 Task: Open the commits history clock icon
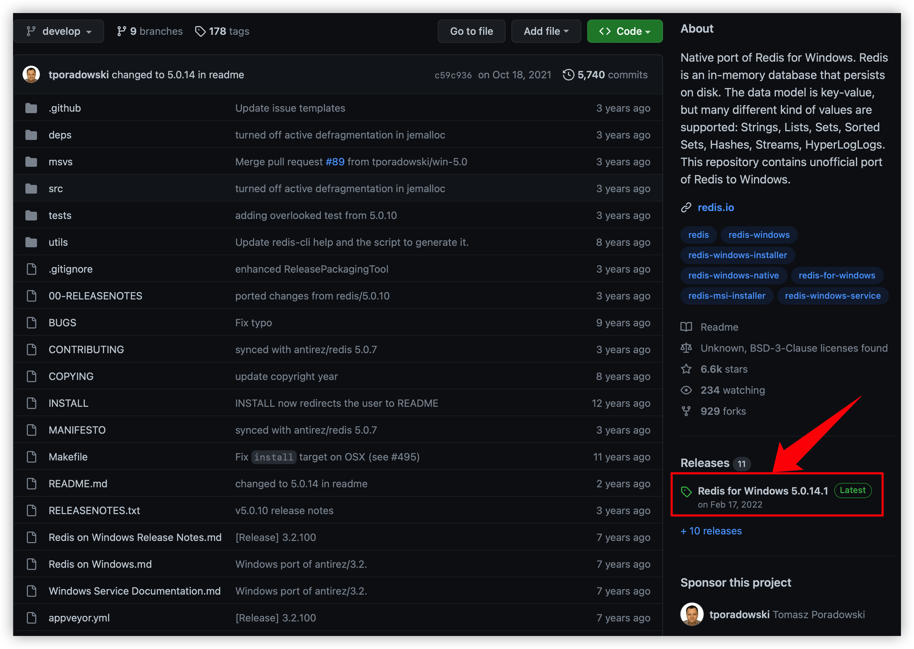[x=568, y=75]
